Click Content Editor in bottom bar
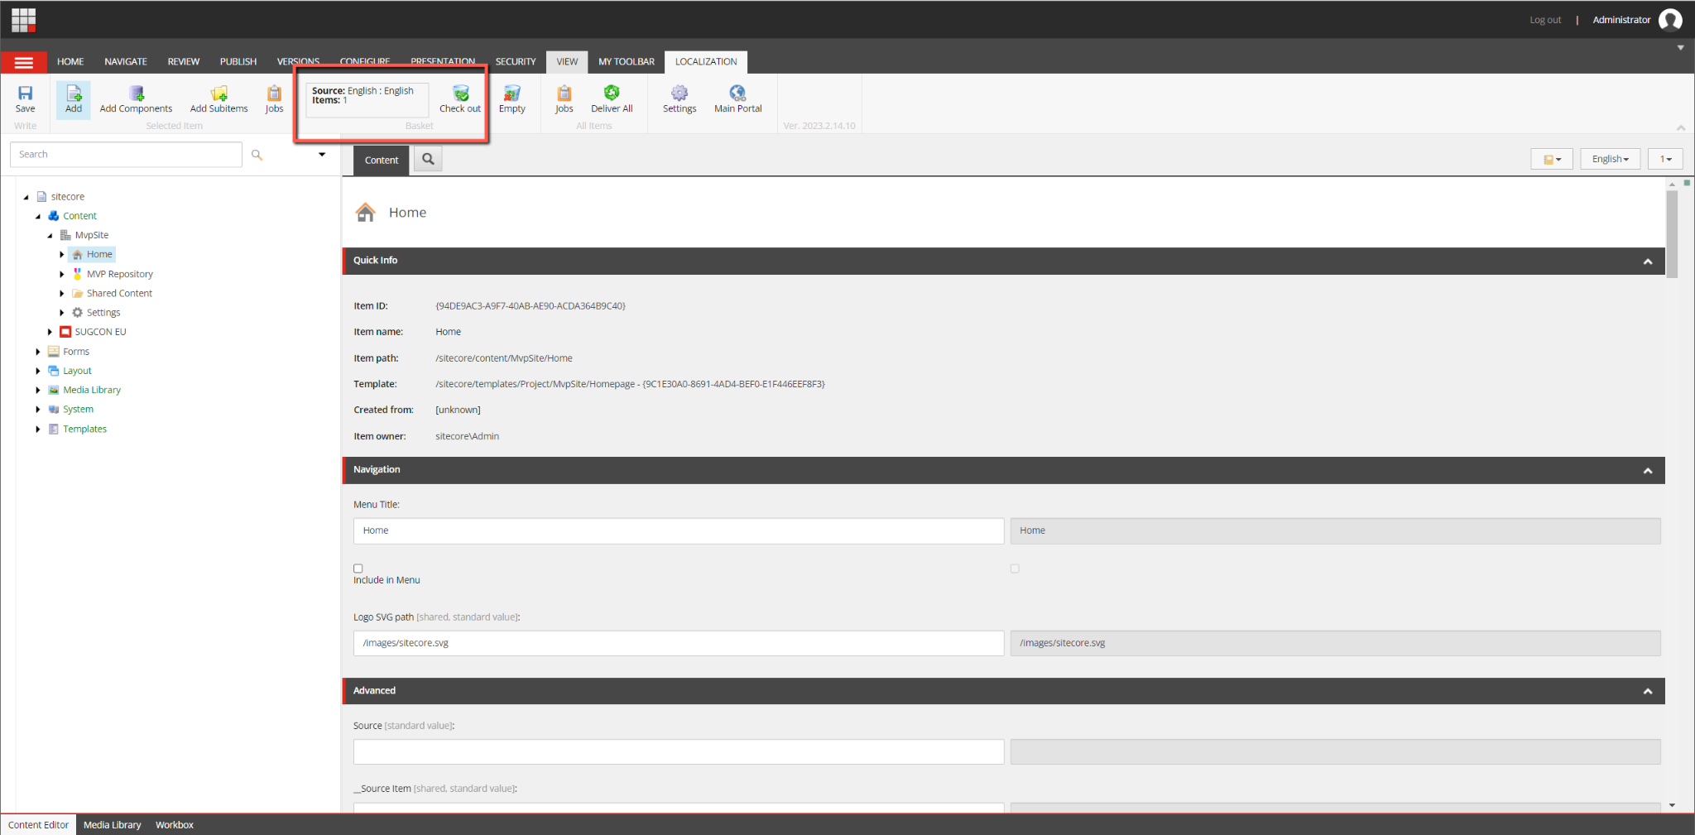The image size is (1695, 835). tap(39, 825)
